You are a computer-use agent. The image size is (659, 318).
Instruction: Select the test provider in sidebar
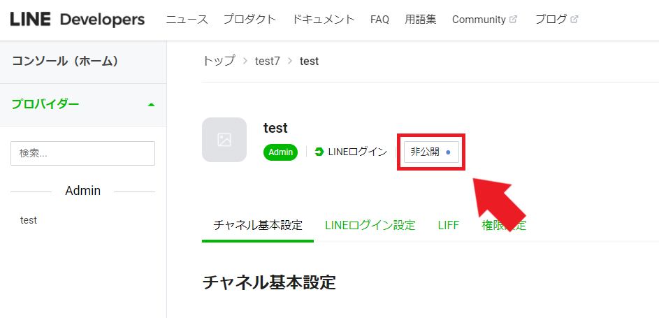click(x=29, y=220)
